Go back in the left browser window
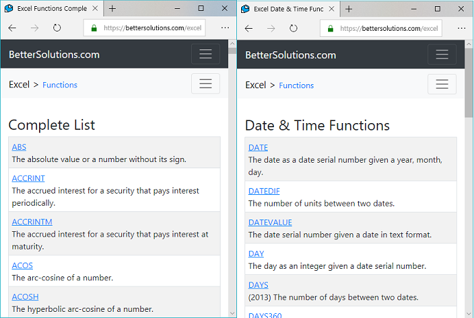 (x=12, y=28)
